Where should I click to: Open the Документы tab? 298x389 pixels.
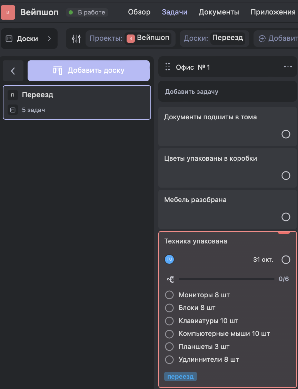(x=219, y=12)
